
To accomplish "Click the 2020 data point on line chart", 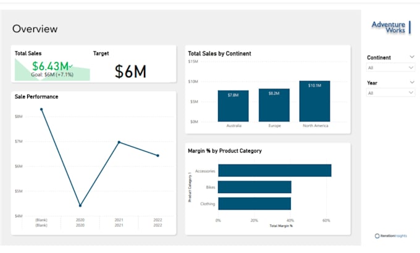I will click(x=80, y=205).
